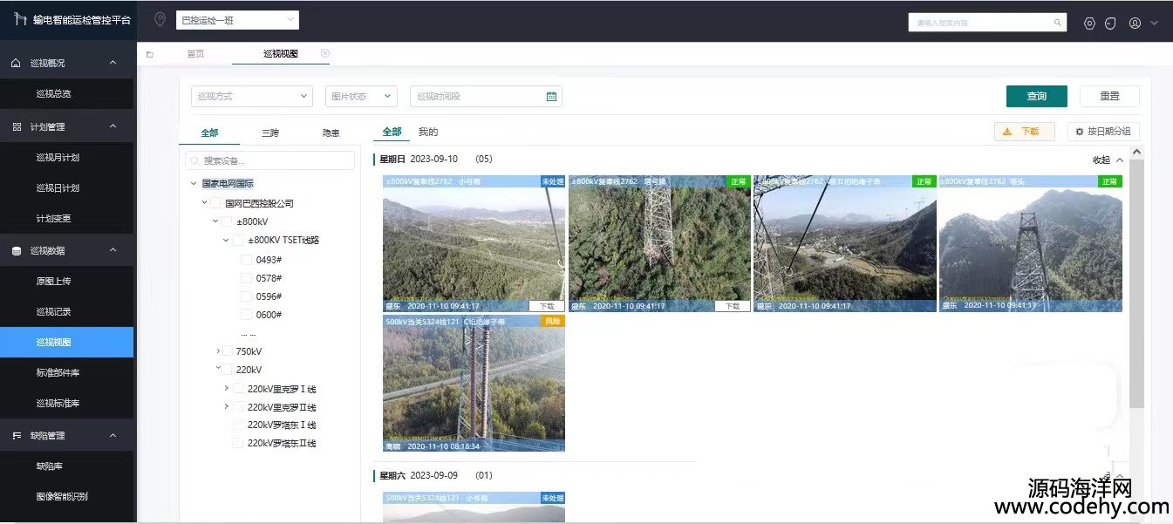Open the hexagon settings icon in header
Screen dimensions: 1173x524
pyautogui.click(x=1089, y=24)
